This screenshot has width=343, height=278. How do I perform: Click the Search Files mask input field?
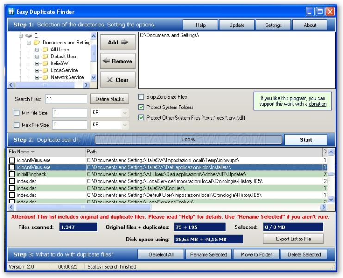[x=66, y=99]
